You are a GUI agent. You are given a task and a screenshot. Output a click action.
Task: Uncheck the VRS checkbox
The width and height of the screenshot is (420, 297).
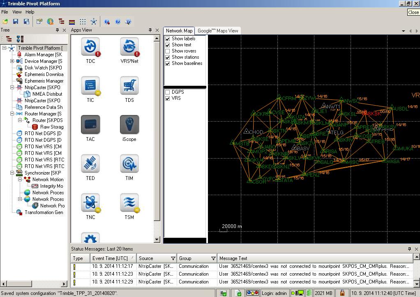167,98
